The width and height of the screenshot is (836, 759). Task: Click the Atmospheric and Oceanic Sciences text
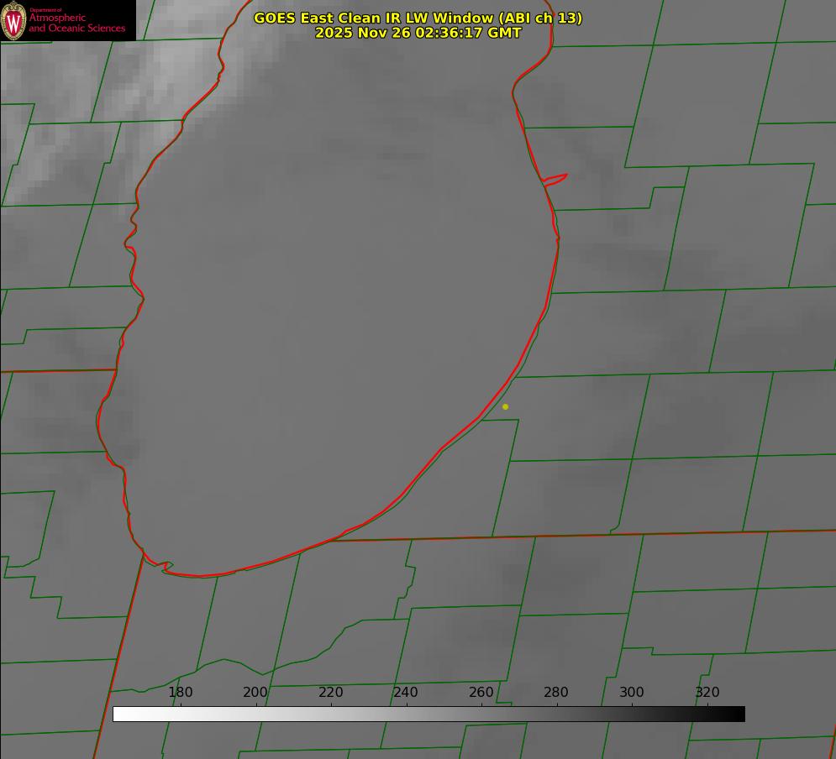[x=76, y=23]
